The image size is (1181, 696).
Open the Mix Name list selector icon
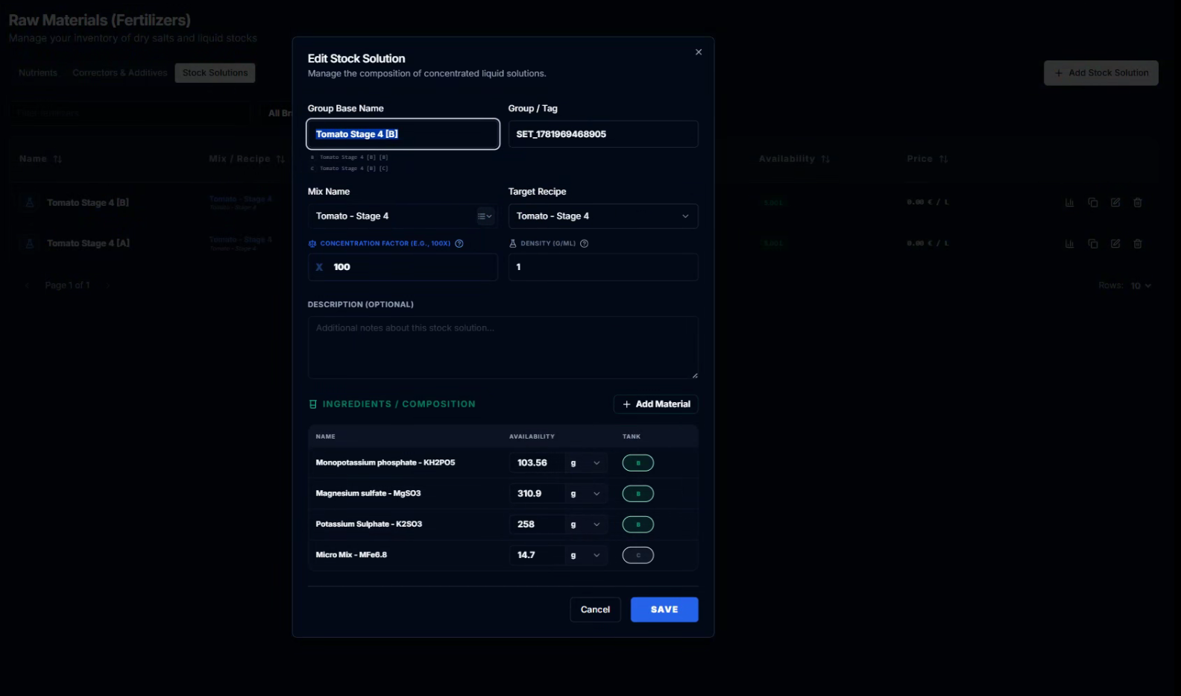tap(485, 216)
